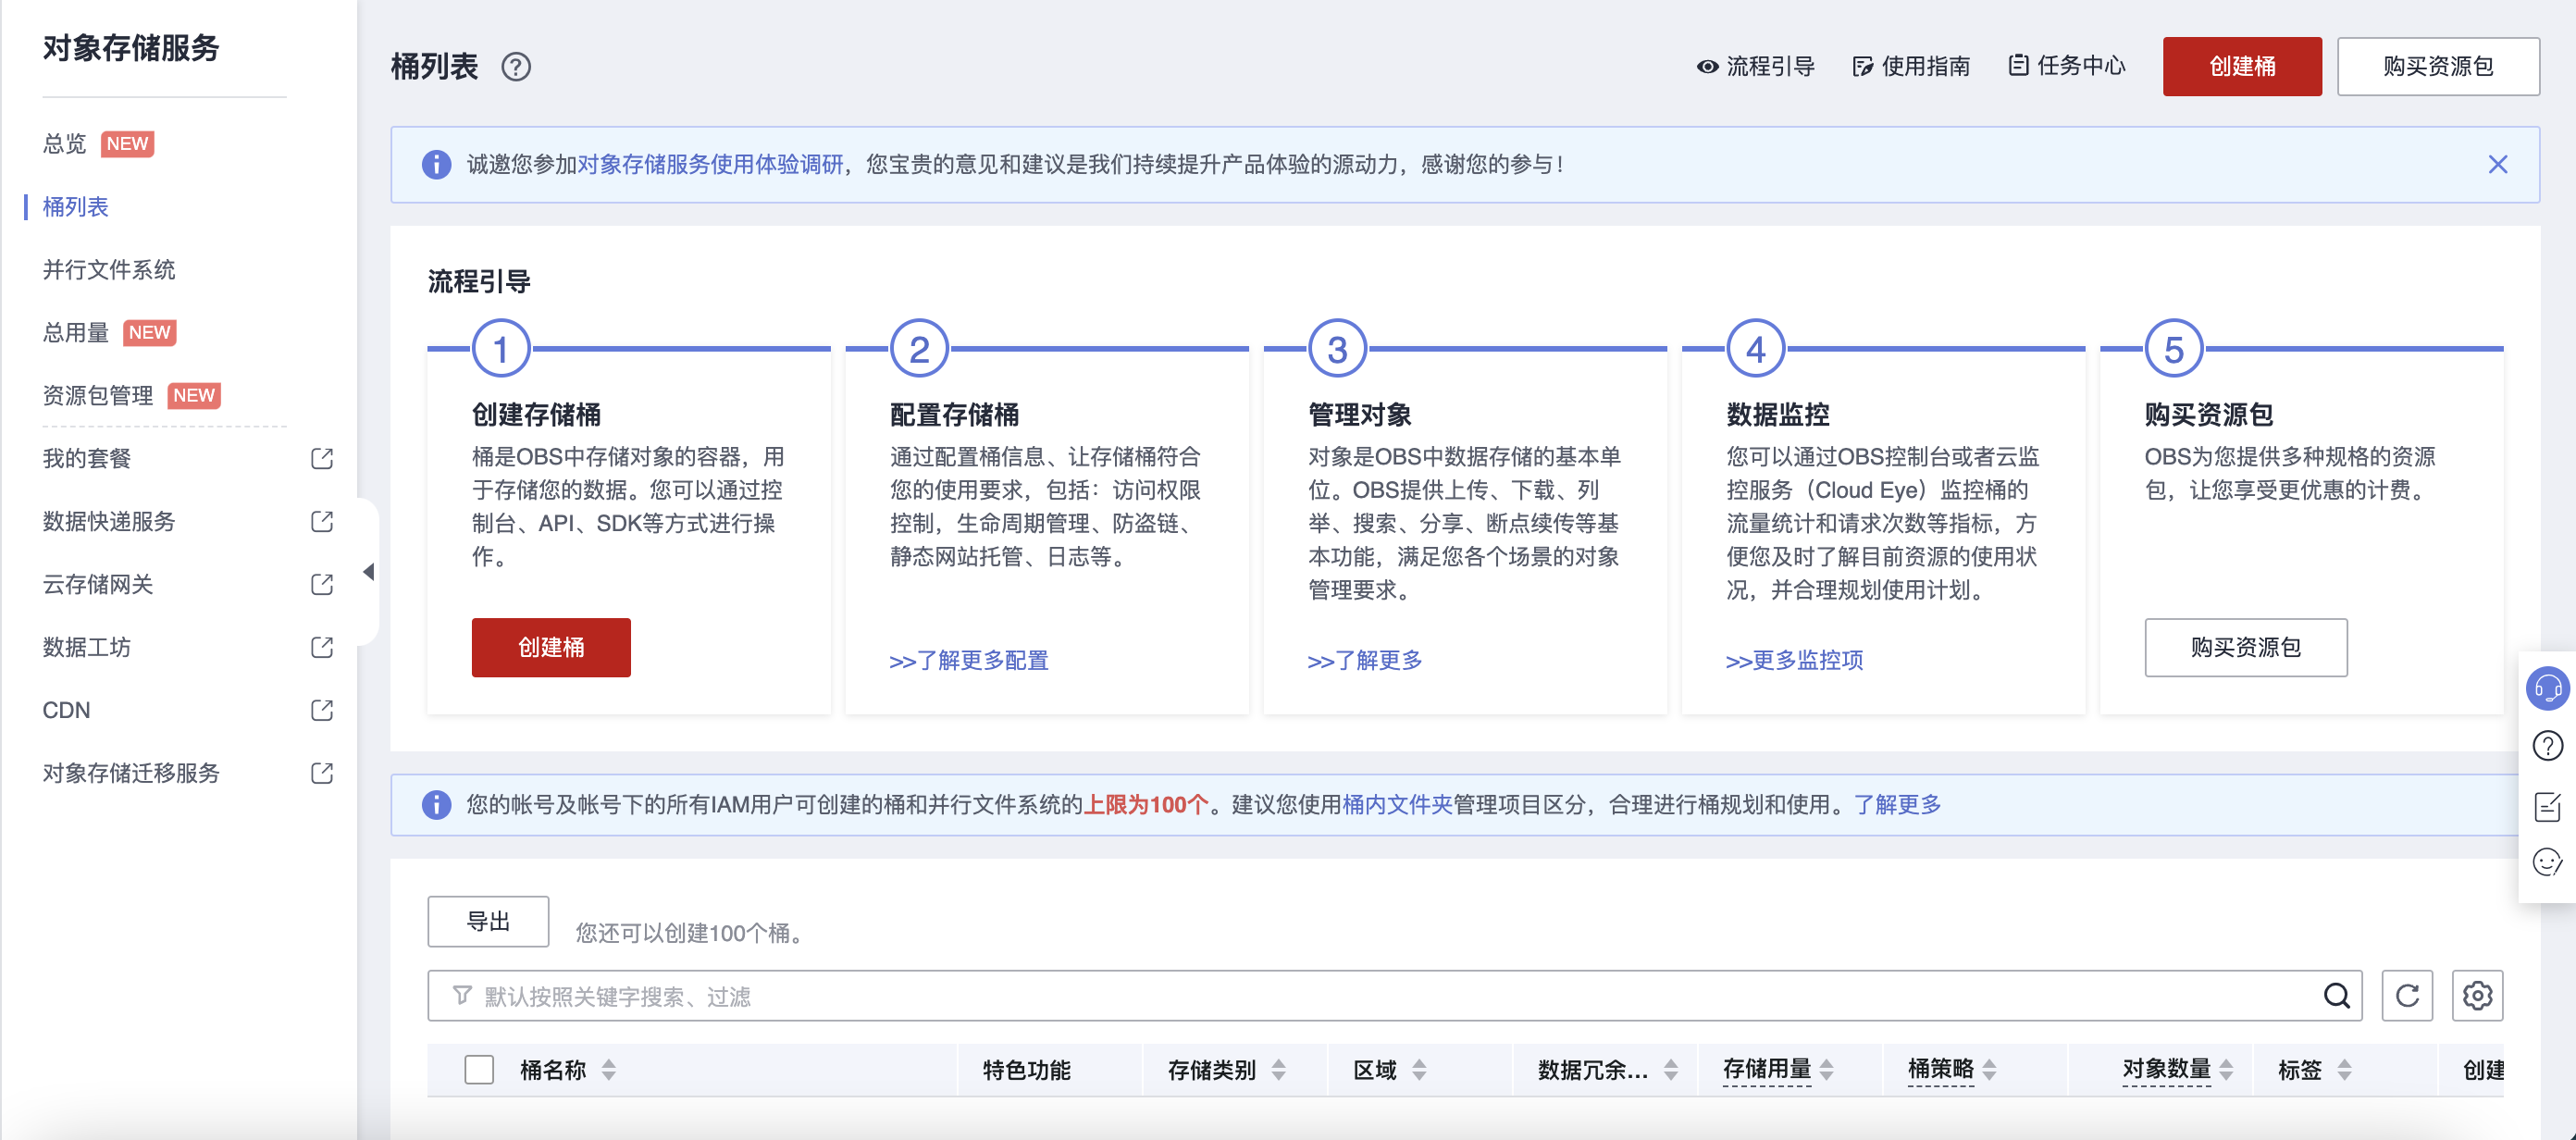Image resolution: width=2576 pixels, height=1140 pixels.
Task: Click the 您还可以创建100个桶 text
Action: 690,933
